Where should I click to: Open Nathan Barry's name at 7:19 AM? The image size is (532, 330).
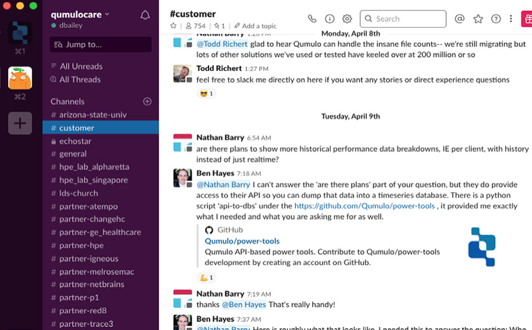pos(220,294)
